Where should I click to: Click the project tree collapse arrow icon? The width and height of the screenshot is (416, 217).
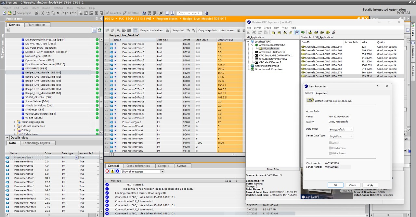(x=101, y=19)
